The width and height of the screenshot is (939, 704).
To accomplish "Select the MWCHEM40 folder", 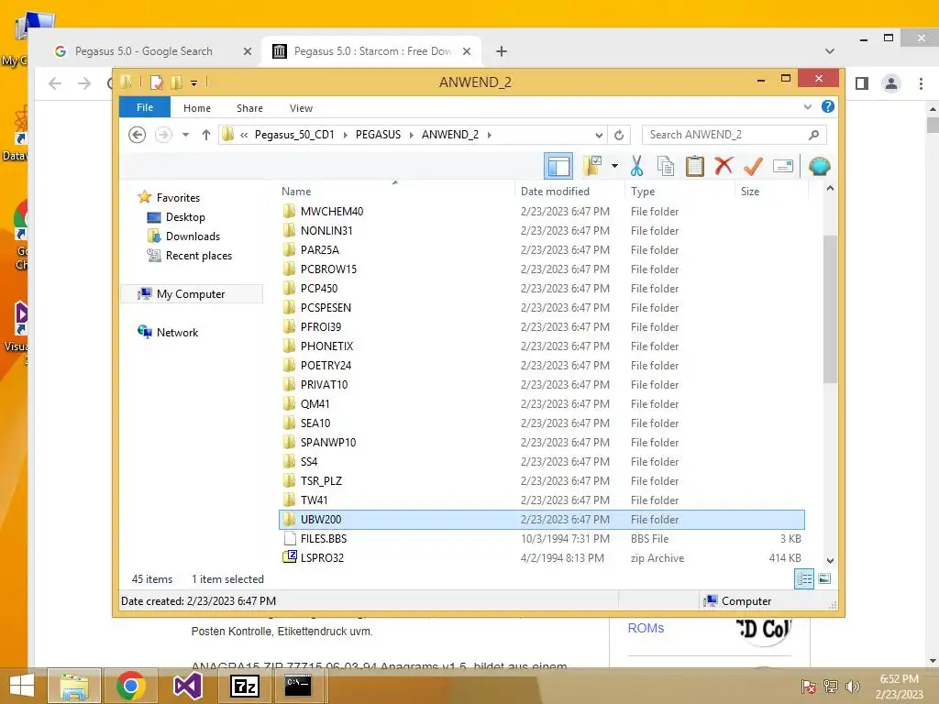I will [332, 212].
